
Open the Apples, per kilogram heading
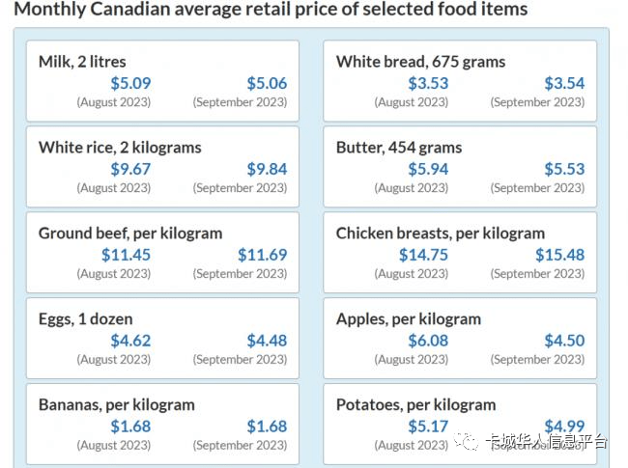point(409,319)
